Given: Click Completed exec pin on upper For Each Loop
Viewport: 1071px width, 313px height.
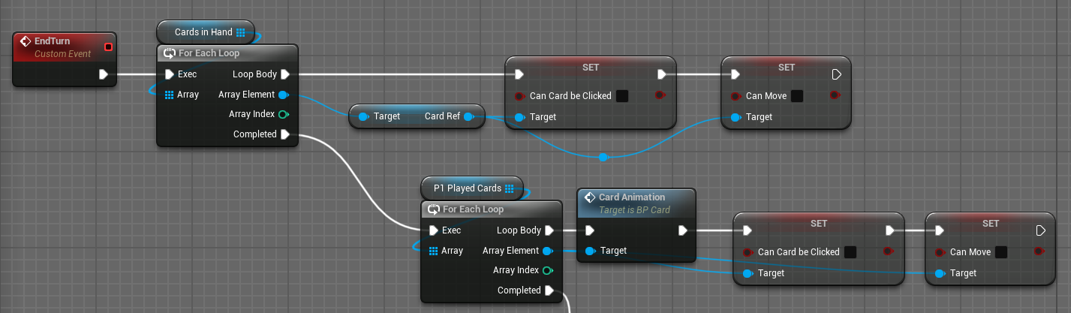Looking at the screenshot, I should (284, 134).
